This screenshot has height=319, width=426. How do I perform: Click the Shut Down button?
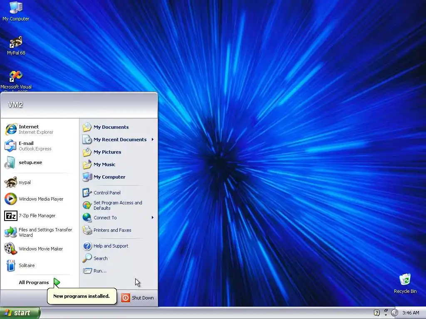137,297
